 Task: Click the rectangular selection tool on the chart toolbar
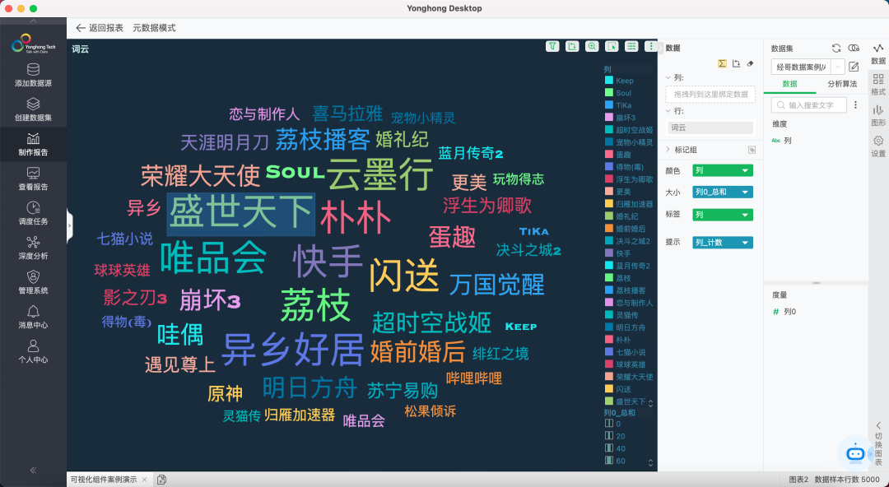pyautogui.click(x=611, y=46)
